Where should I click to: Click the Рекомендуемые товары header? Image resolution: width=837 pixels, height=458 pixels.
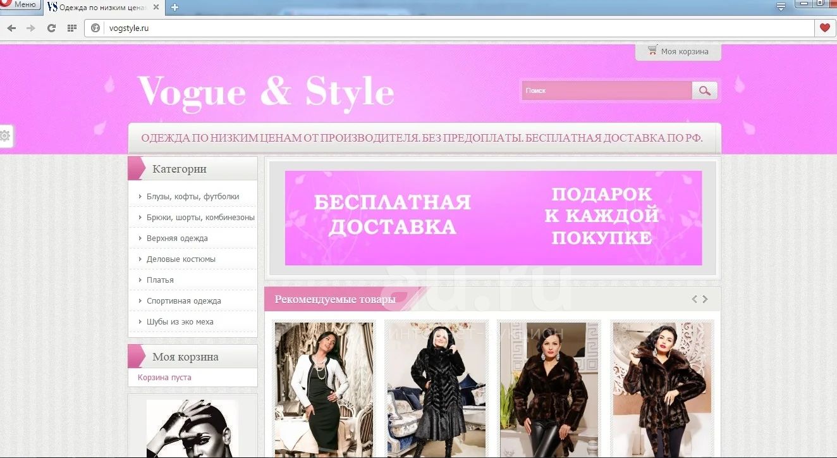(x=335, y=299)
